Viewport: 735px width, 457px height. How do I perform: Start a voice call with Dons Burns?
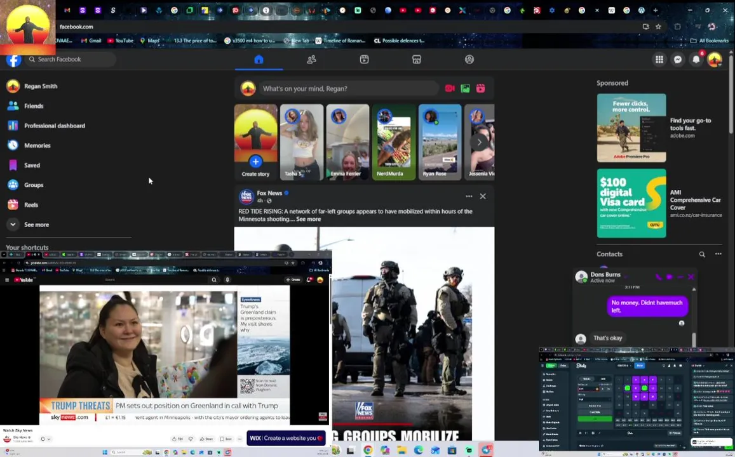tap(659, 277)
